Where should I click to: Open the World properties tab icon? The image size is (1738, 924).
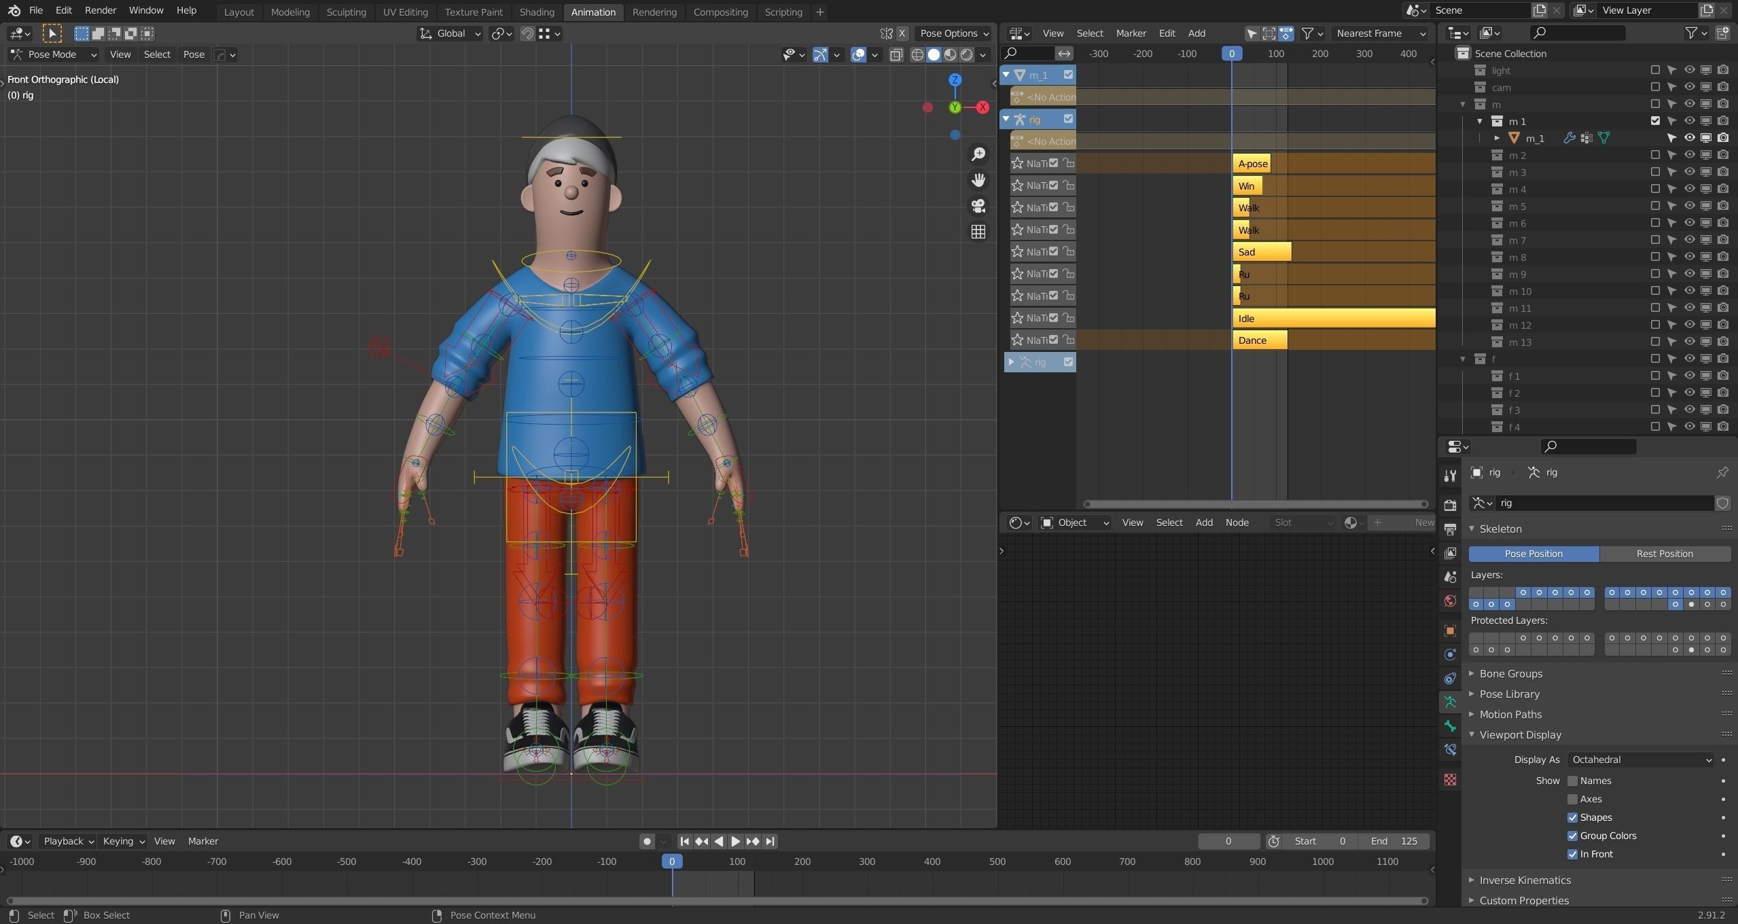pos(1450,601)
